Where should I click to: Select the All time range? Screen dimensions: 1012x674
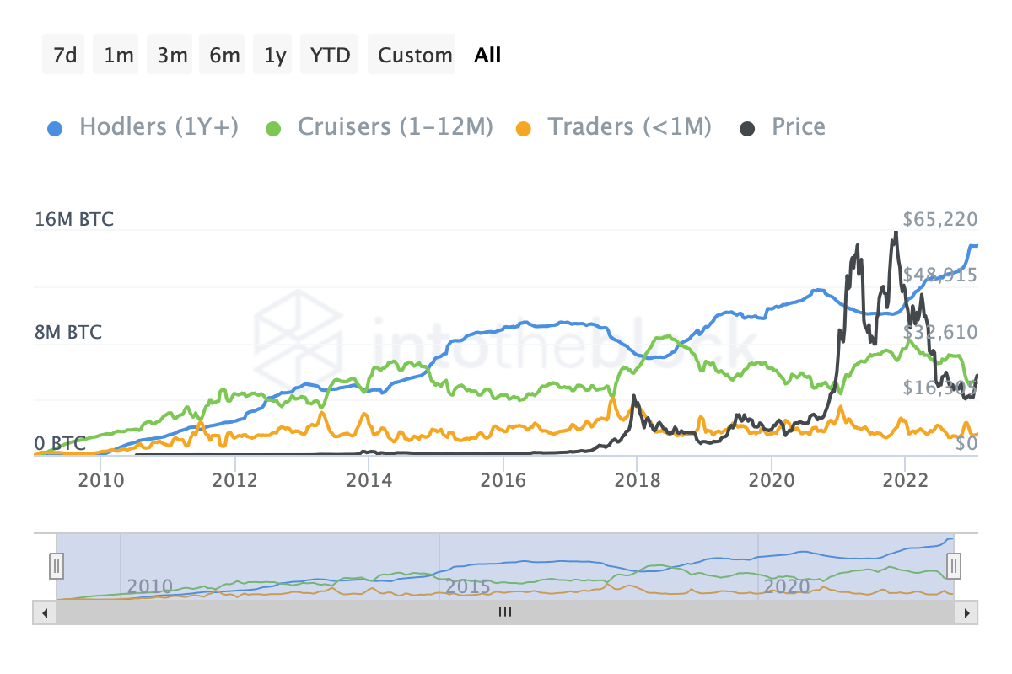[x=487, y=54]
